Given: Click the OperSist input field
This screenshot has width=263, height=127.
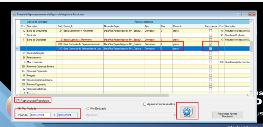Looking at the screenshot, I should click(137, 115).
